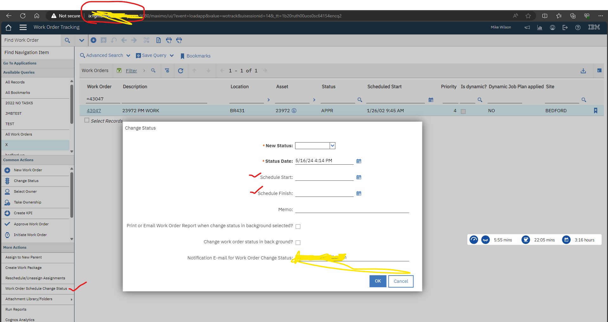
Task: Click the Memo input field
Action: [x=352, y=210]
